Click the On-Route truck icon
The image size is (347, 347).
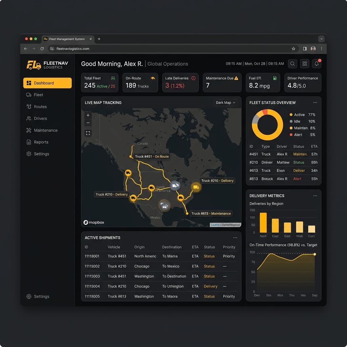tap(153, 78)
